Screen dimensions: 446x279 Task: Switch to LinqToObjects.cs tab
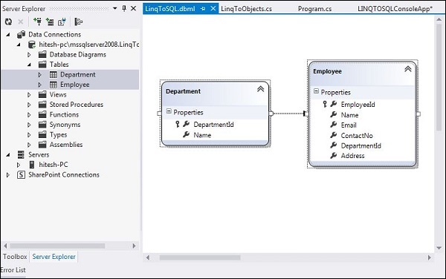tap(246, 9)
